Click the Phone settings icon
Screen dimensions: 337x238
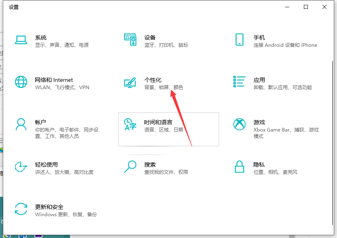[x=240, y=40]
